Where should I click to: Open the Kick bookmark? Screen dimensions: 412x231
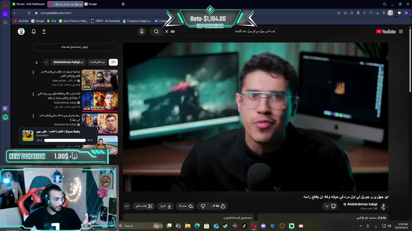click(x=51, y=21)
